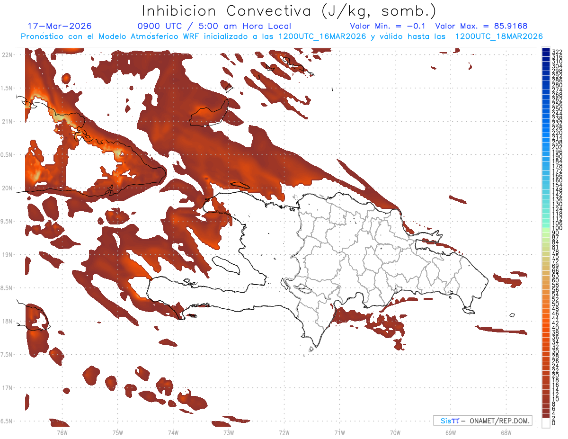This screenshot has width=568, height=439.
Task: Click the darkest navy swatch beside 322
Action: (546, 50)
